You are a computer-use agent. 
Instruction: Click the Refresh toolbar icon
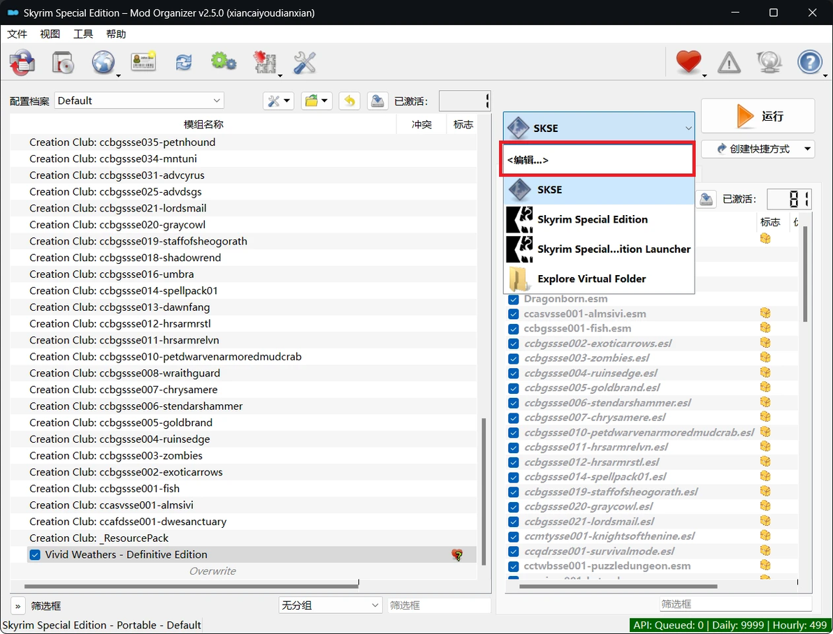tap(184, 63)
